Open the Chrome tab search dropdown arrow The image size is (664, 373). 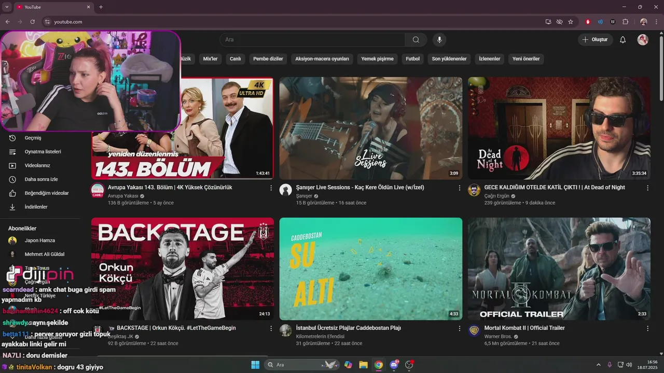coord(6,7)
